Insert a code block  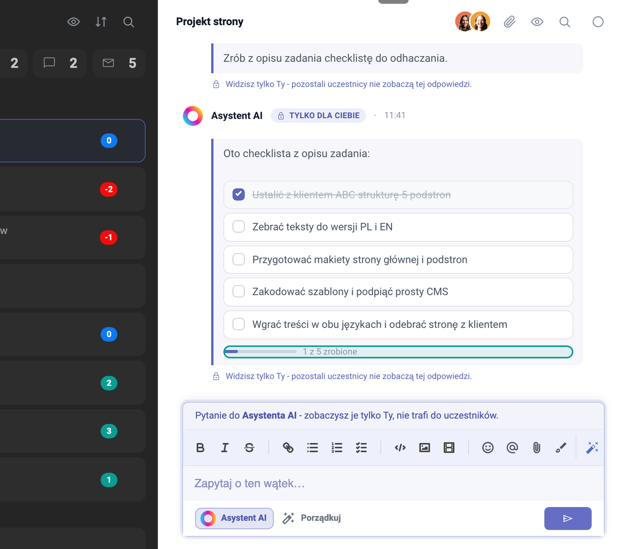[400, 447]
